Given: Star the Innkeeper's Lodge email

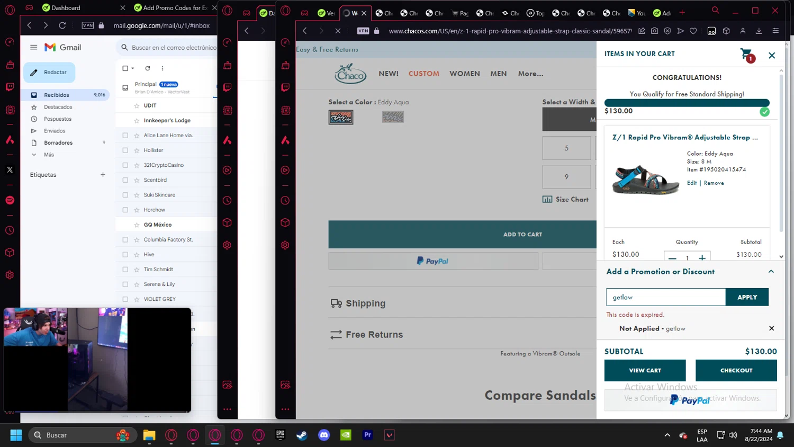Looking at the screenshot, I should click(137, 120).
